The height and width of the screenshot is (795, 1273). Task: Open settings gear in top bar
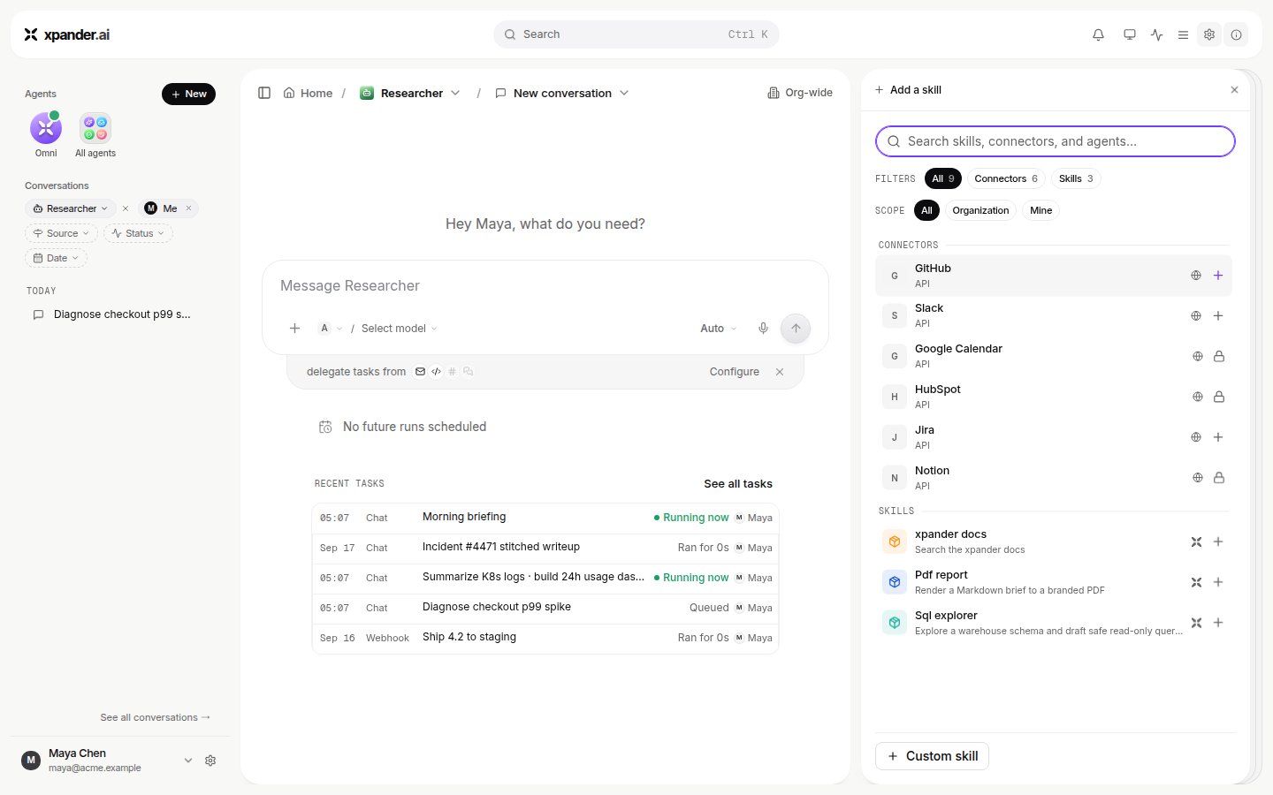coord(1209,34)
